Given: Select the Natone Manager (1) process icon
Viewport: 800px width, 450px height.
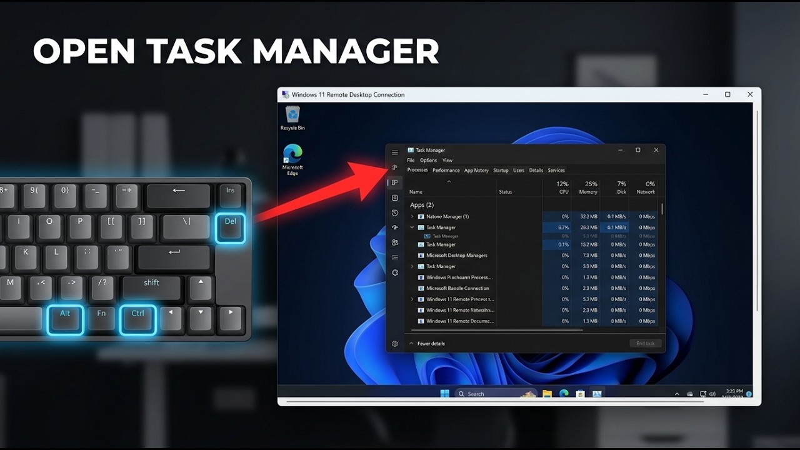Looking at the screenshot, I should point(421,216).
